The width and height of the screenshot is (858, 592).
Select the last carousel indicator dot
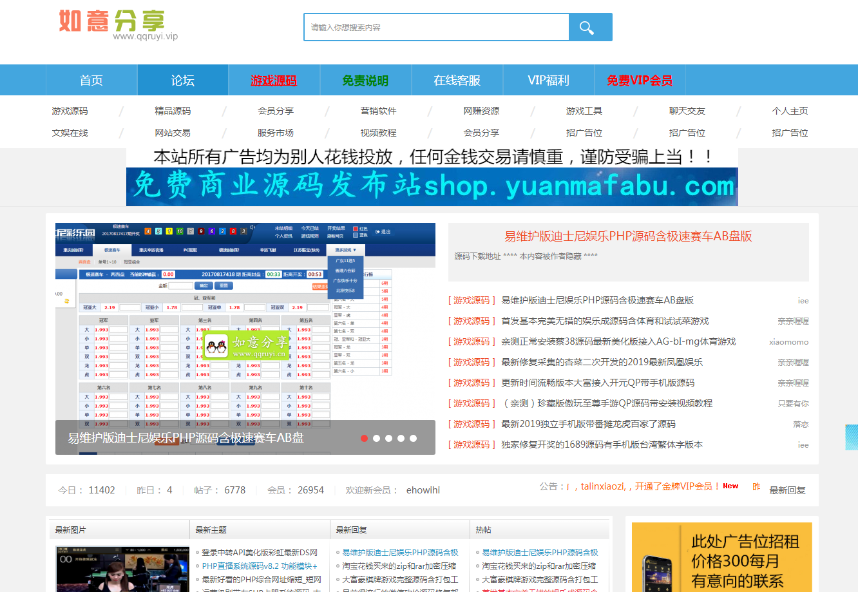point(413,438)
